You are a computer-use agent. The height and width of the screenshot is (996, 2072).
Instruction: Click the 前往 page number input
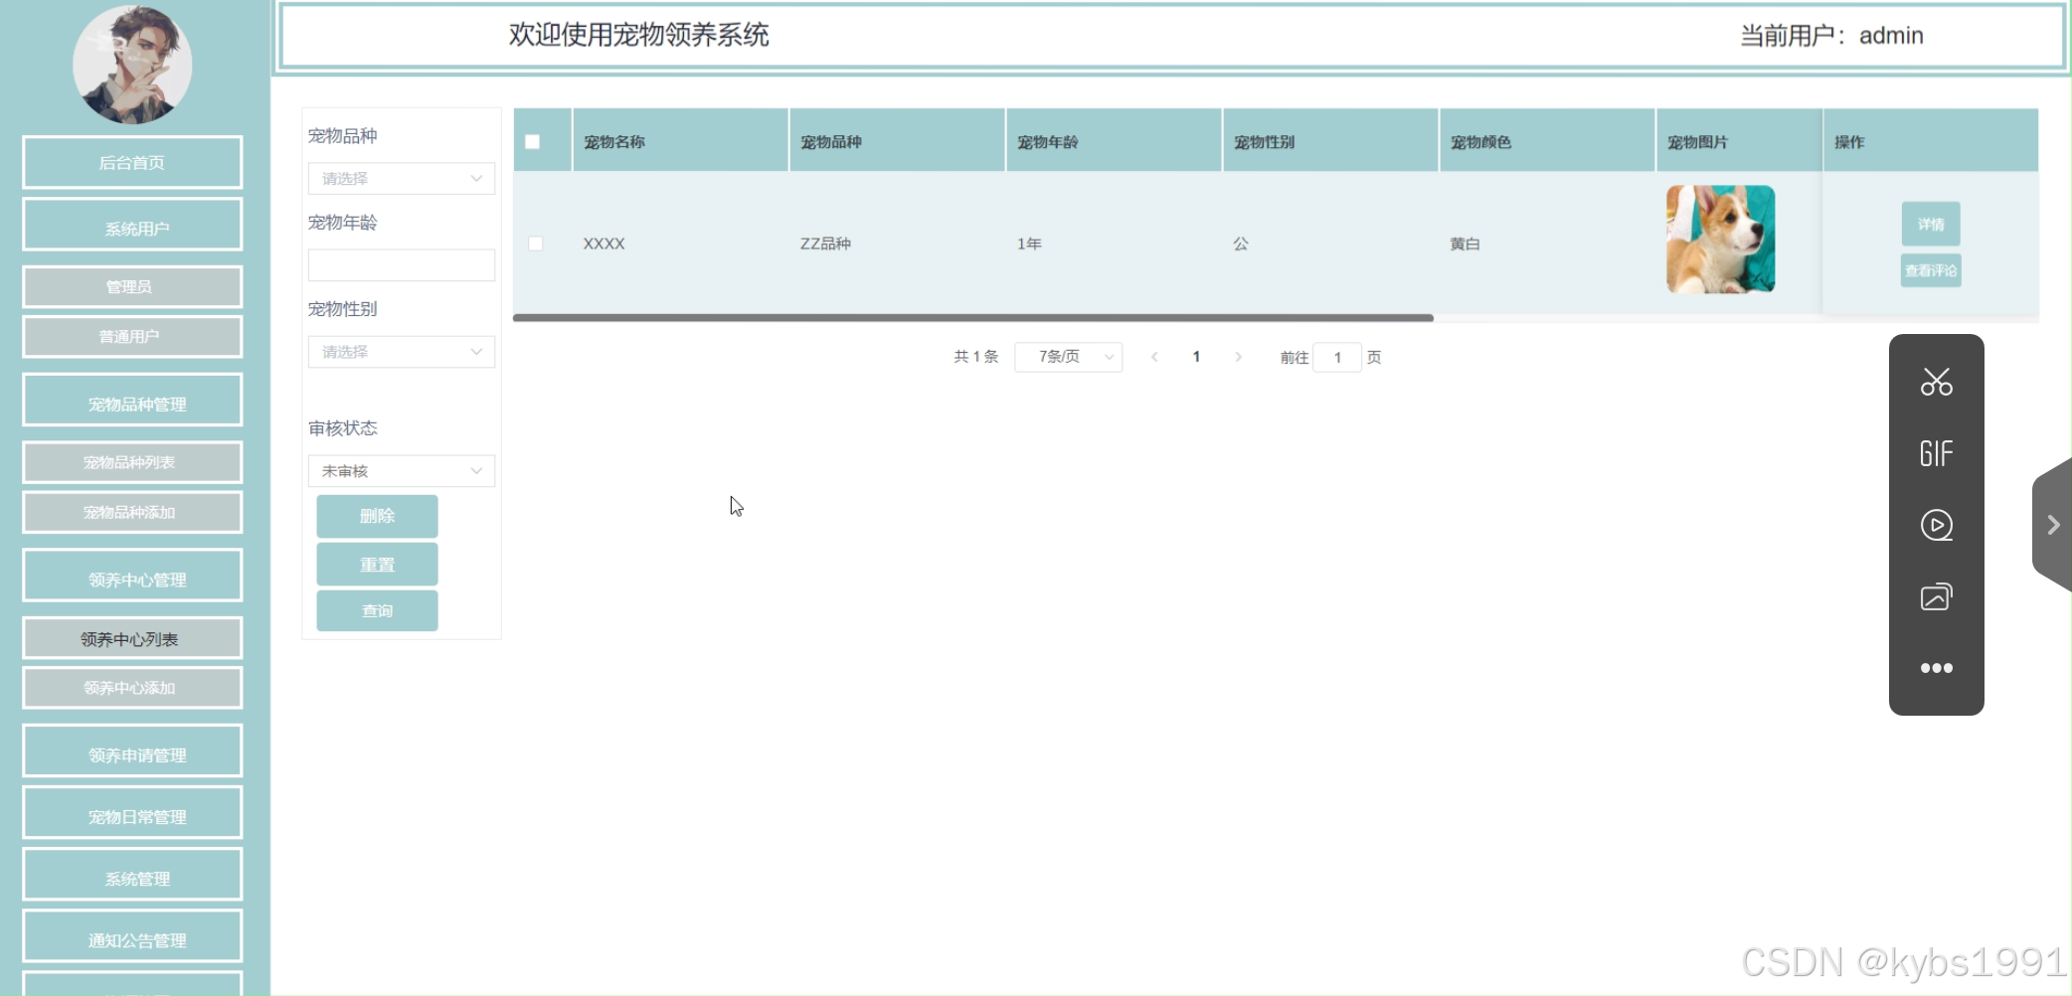(1337, 357)
